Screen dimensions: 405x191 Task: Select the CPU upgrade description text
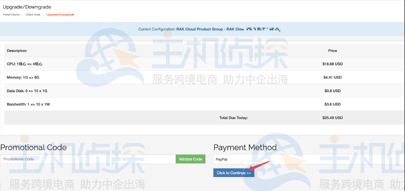[24, 64]
